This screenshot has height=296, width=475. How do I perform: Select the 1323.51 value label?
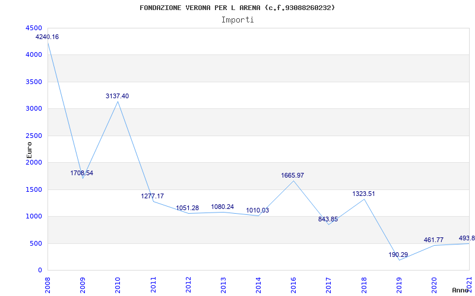(x=363, y=194)
